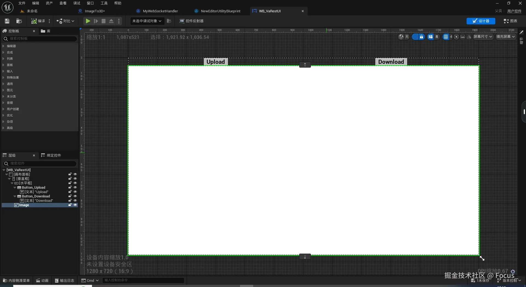Viewport: 526px width, 287px height.
Task: Click the save asset floppy disk icon
Action: (x=7, y=21)
